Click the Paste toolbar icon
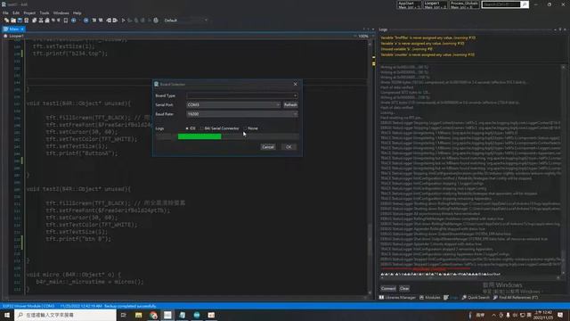The image size is (570, 321). click(x=47, y=21)
